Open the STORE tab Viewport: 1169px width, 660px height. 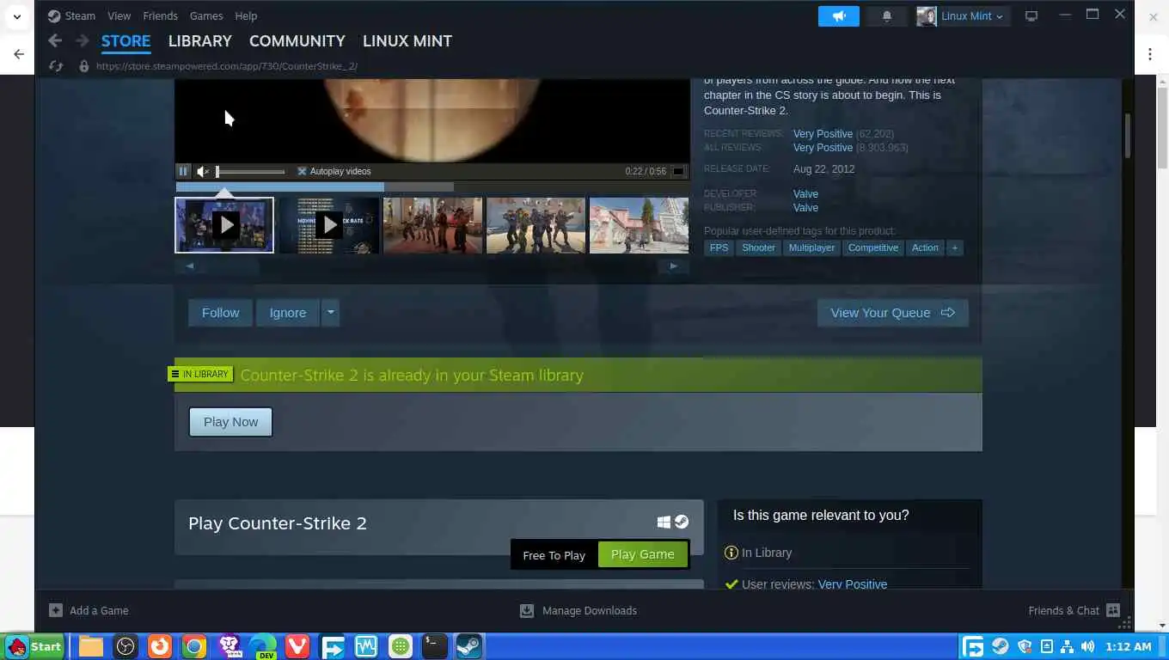coord(125,40)
